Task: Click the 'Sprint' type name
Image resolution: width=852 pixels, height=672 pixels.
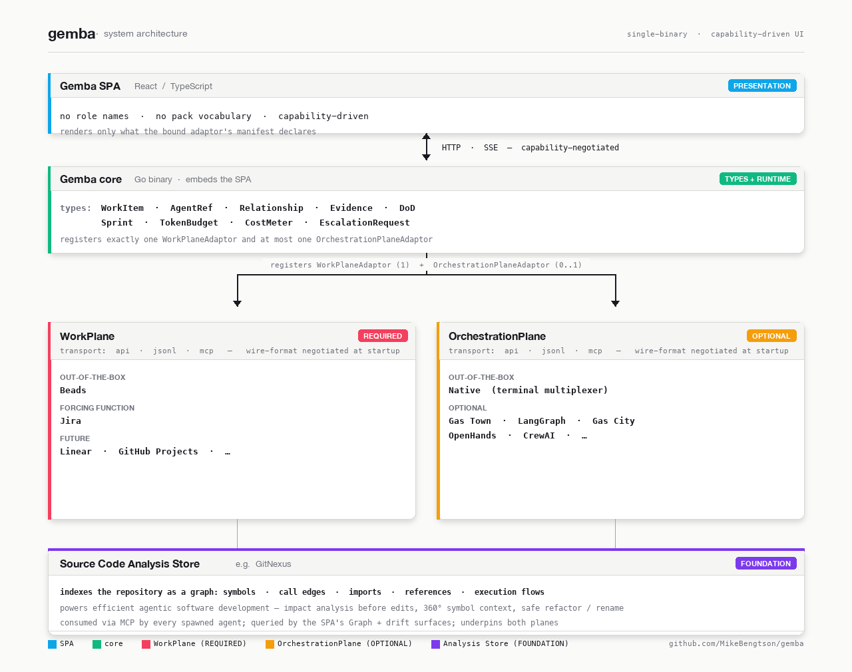Action: point(117,222)
